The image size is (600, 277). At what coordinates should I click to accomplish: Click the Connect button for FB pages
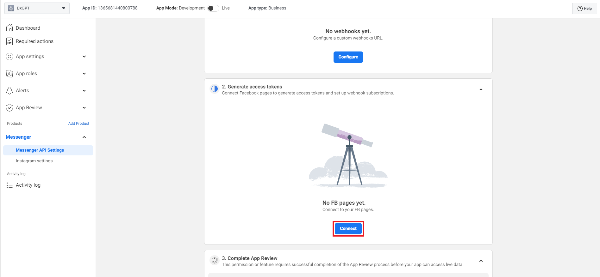[348, 229]
